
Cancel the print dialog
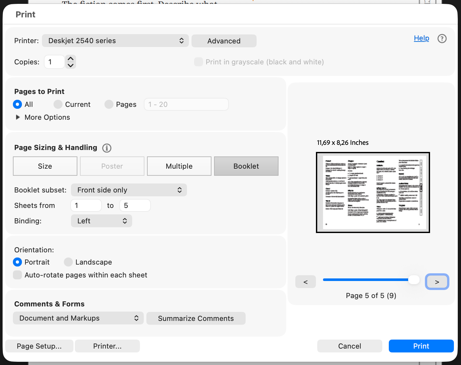pos(350,346)
